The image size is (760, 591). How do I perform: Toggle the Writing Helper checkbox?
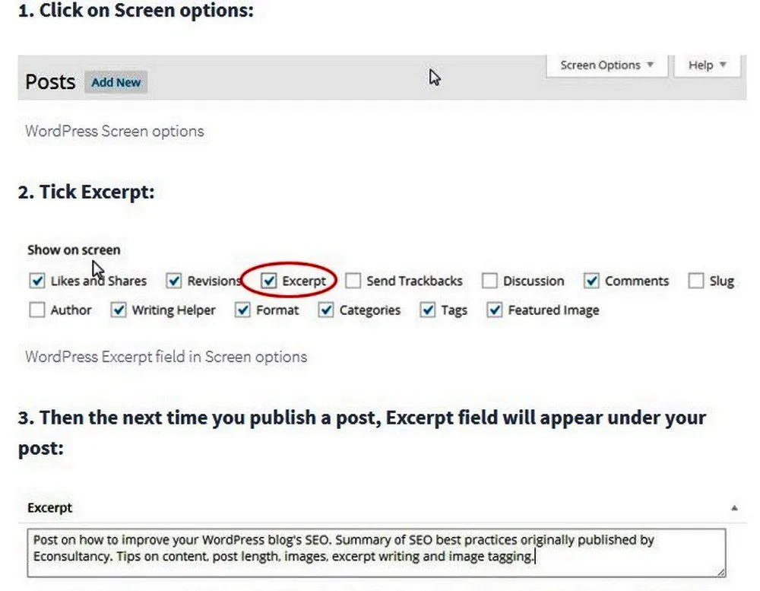(x=119, y=310)
